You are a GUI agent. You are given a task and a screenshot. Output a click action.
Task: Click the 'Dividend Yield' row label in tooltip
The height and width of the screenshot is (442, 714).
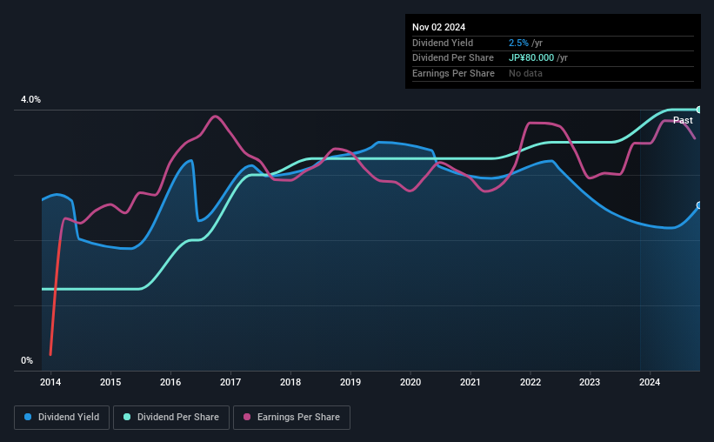point(443,43)
